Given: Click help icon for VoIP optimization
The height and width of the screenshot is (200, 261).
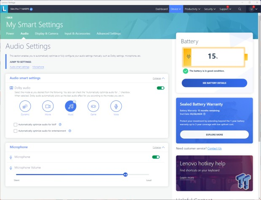Looking at the screenshot, I should pyautogui.click(x=60, y=124).
